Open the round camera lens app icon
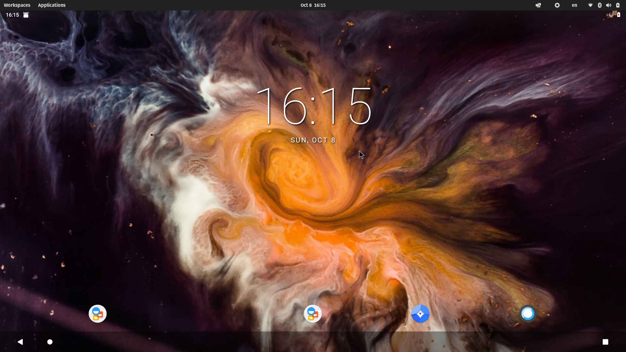Viewport: 626px width, 352px height. click(528, 314)
